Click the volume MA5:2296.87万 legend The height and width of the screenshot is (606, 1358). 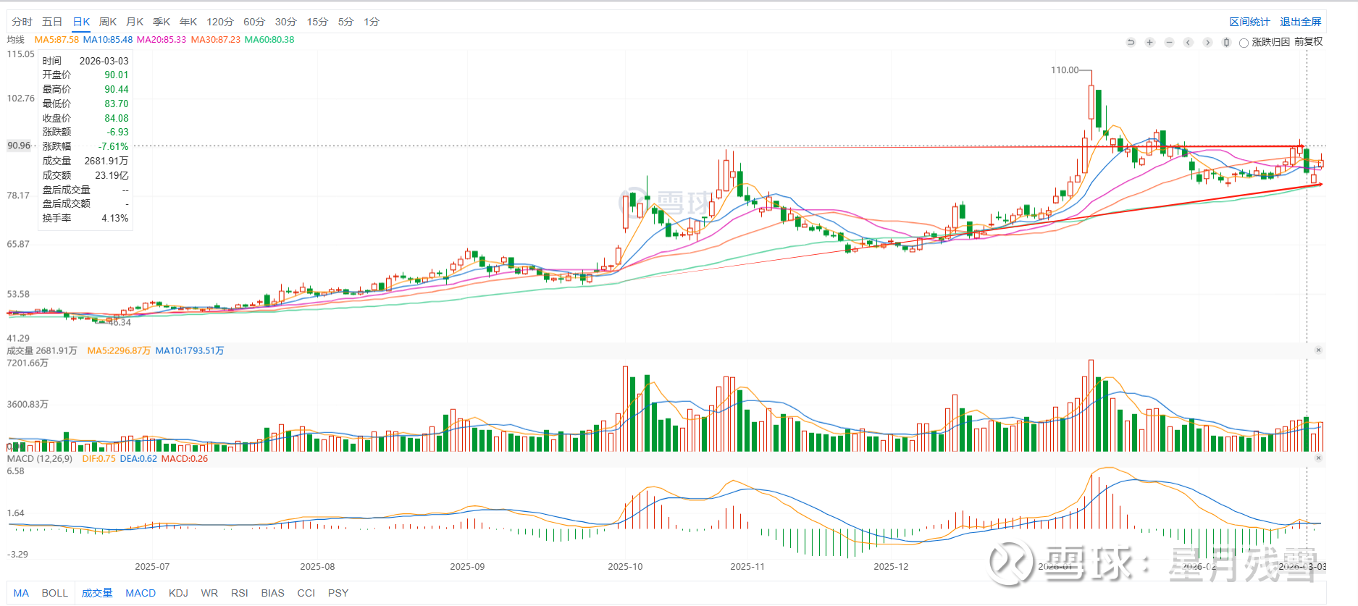click(x=119, y=350)
